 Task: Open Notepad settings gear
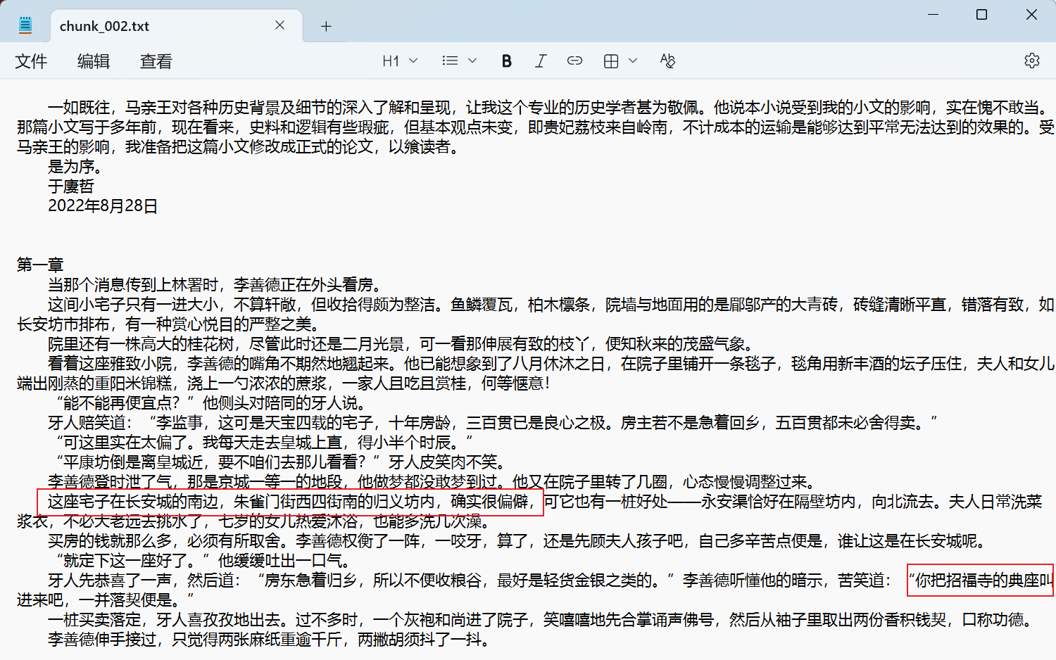click(x=1031, y=61)
